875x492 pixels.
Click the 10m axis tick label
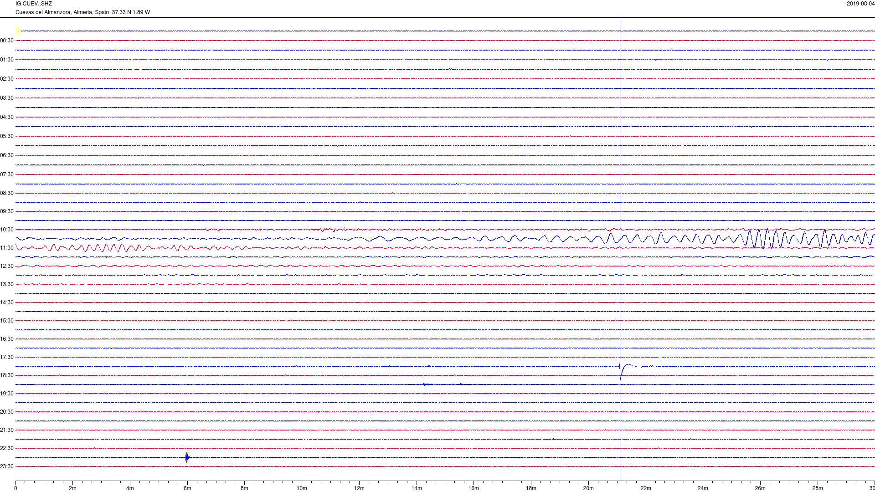(302, 488)
